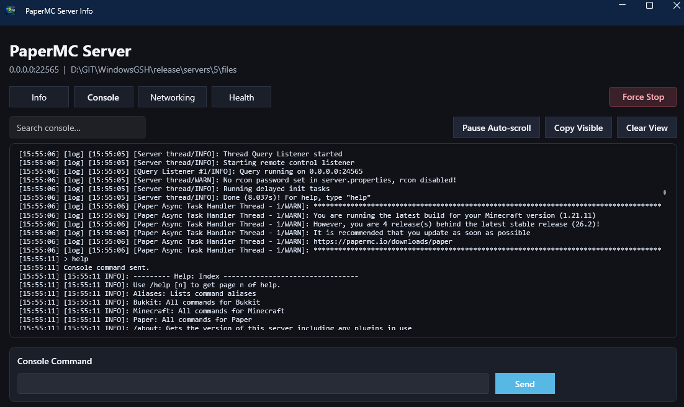The width and height of the screenshot is (684, 407).
Task: Click the 'Running delayed init tasks' line
Action: pyautogui.click(x=174, y=189)
